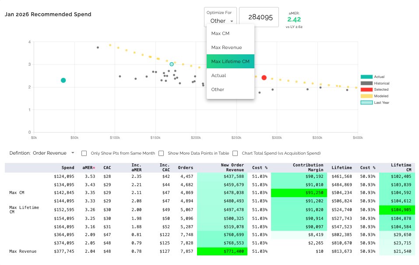Click the Historical legend gray swatch
Viewport: 419px width, 265px height.
click(x=366, y=83)
